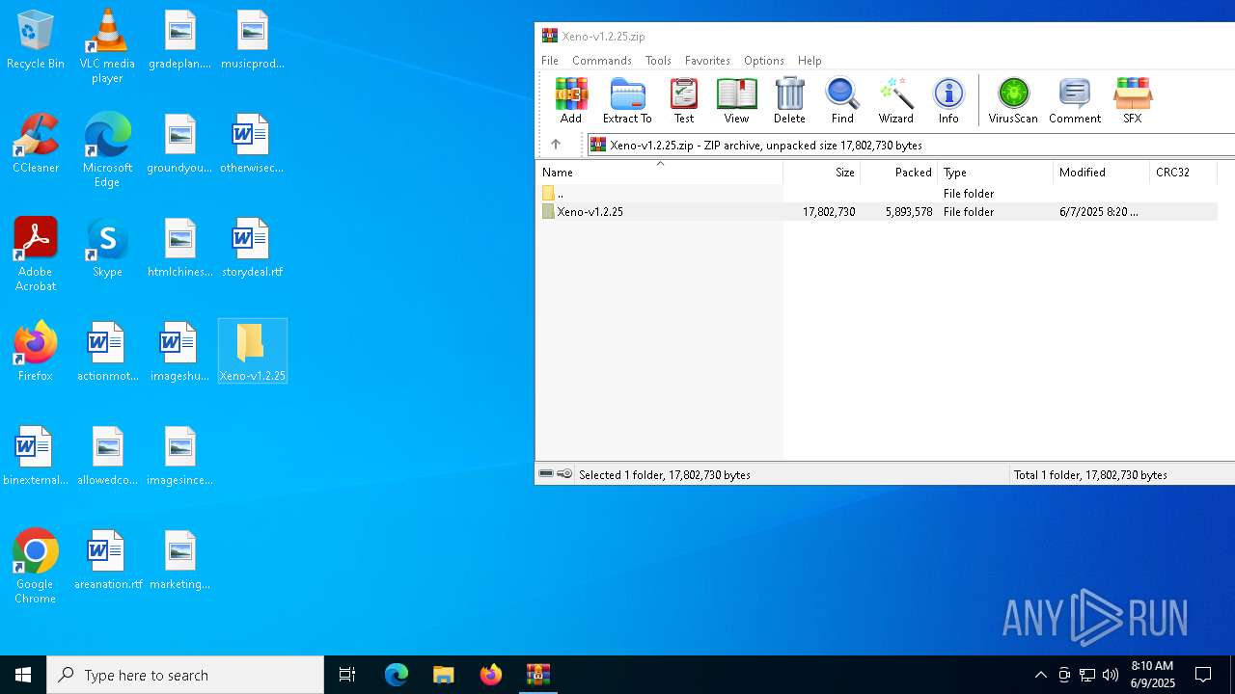
Task: Select the musicprod image file on desktop
Action: click(x=253, y=40)
